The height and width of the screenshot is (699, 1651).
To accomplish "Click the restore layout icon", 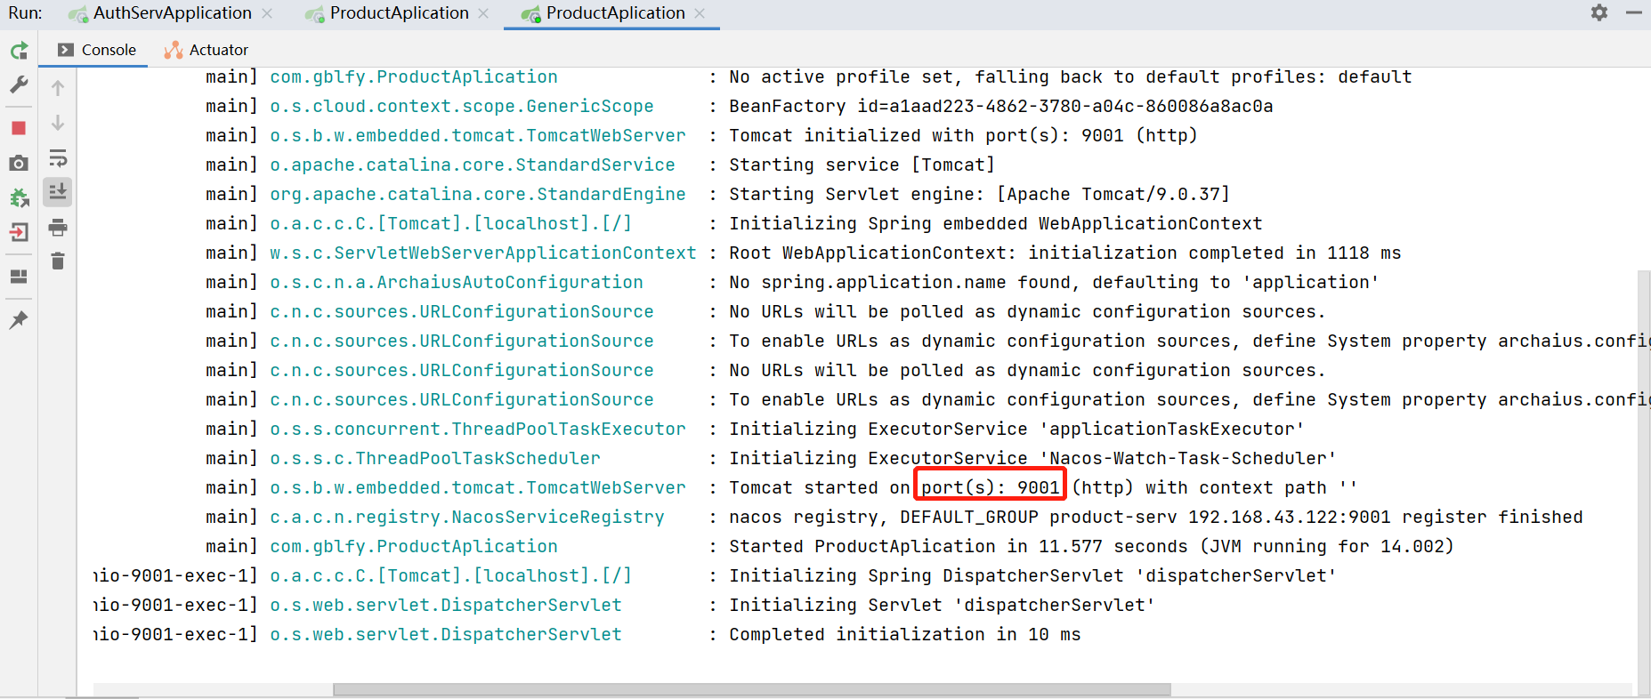I will click(19, 277).
